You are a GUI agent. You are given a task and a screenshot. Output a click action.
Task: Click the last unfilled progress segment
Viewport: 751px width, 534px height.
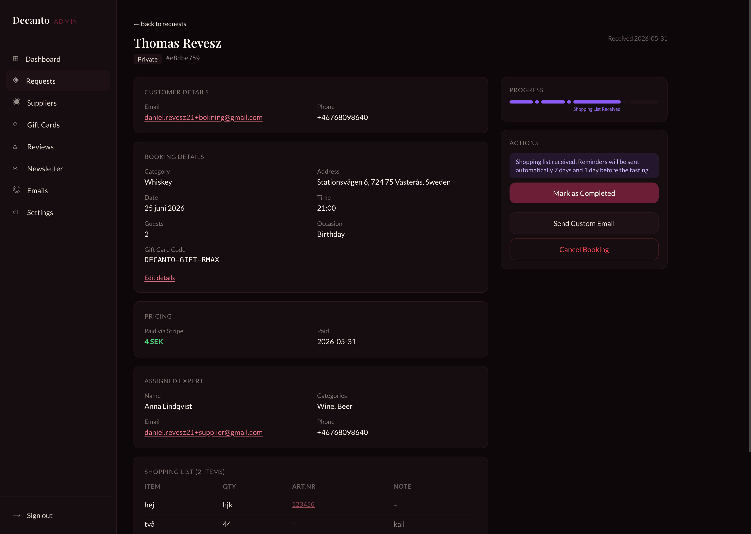644,102
